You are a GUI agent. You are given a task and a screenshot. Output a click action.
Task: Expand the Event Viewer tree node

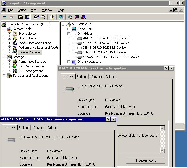(9, 34)
